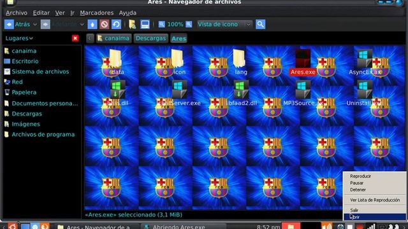The image size is (408, 229).
Task: Stop loading with the red stop icon
Action: [105, 24]
